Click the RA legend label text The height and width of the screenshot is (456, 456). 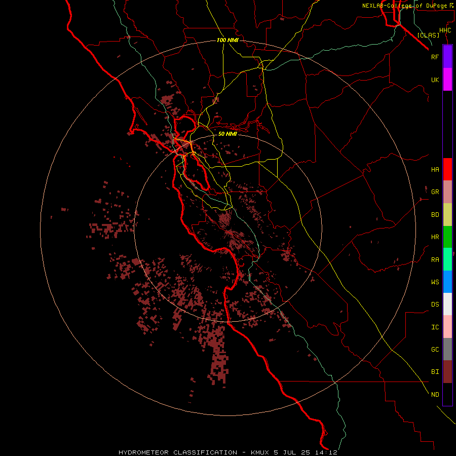click(x=435, y=260)
